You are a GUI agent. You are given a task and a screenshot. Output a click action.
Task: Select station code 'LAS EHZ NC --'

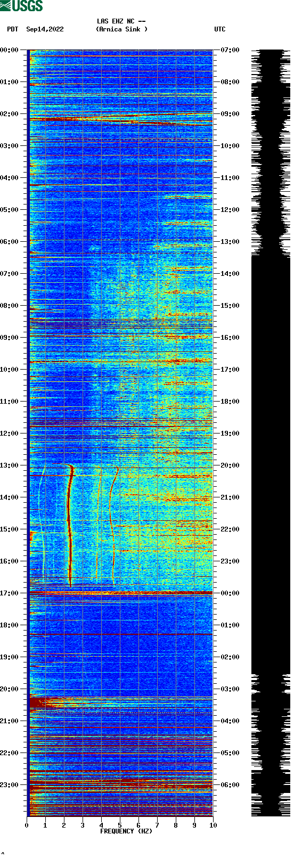[x=121, y=21]
